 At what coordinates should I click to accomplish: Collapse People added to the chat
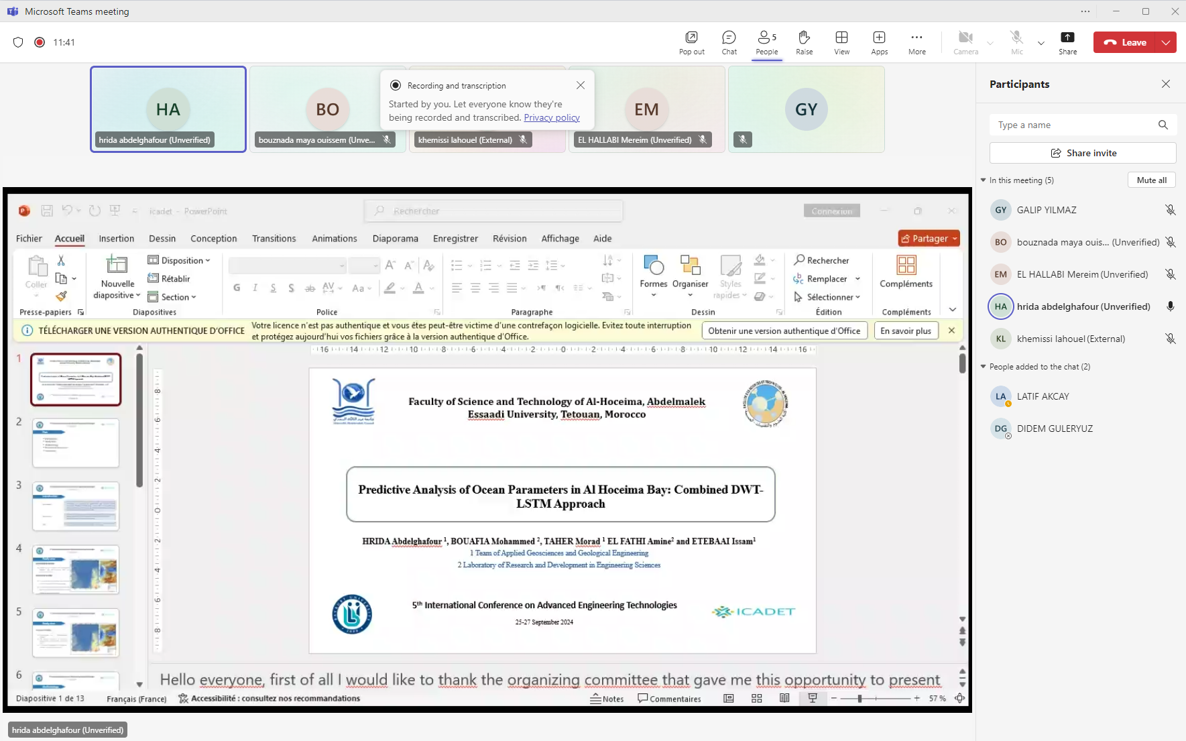[x=983, y=367]
